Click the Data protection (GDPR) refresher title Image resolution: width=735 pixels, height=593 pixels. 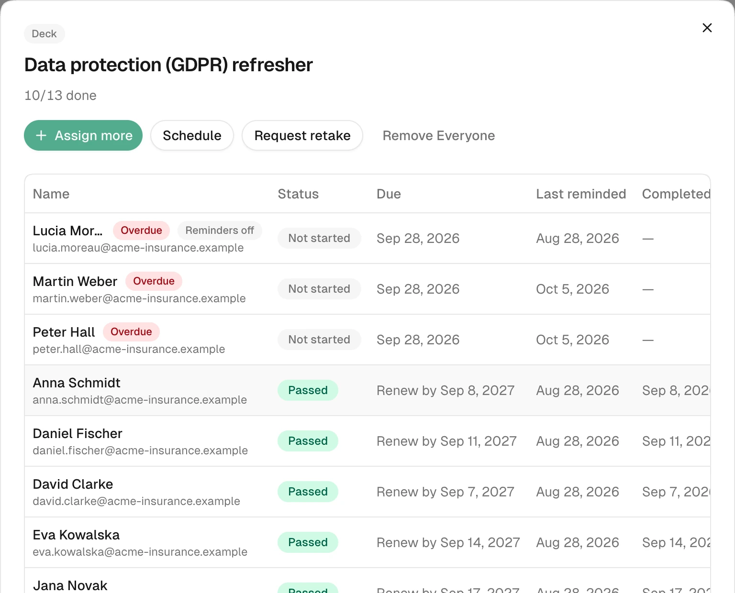pyautogui.click(x=168, y=65)
